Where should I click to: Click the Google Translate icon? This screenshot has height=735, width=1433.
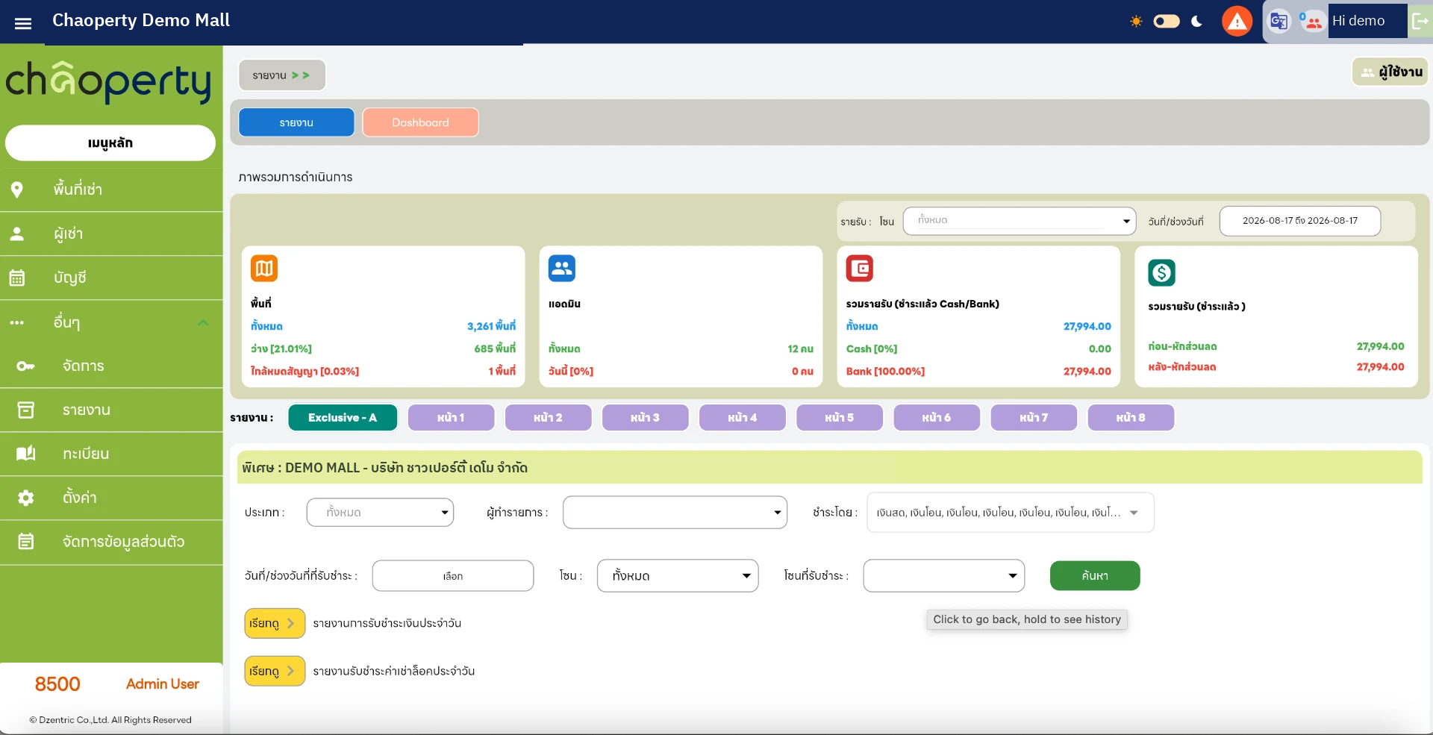[1279, 21]
